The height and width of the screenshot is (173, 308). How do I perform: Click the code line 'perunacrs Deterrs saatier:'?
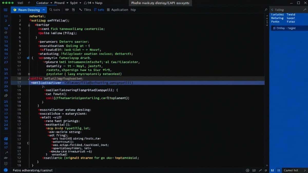pos(64,41)
